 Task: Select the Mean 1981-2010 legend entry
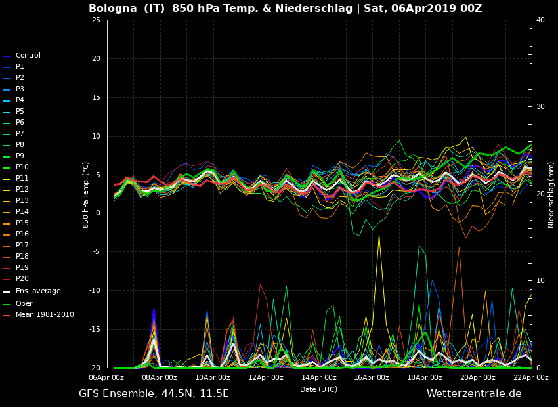click(45, 315)
